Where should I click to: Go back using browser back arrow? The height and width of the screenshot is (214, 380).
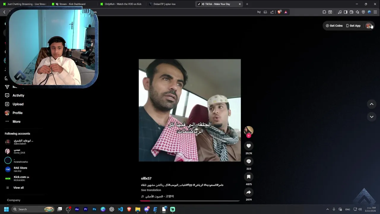(x=4, y=12)
